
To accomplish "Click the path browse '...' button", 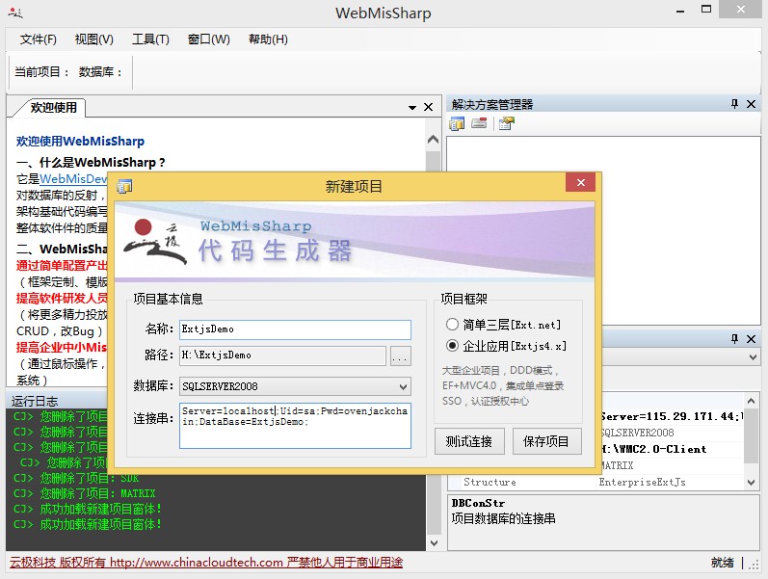I will coord(400,356).
